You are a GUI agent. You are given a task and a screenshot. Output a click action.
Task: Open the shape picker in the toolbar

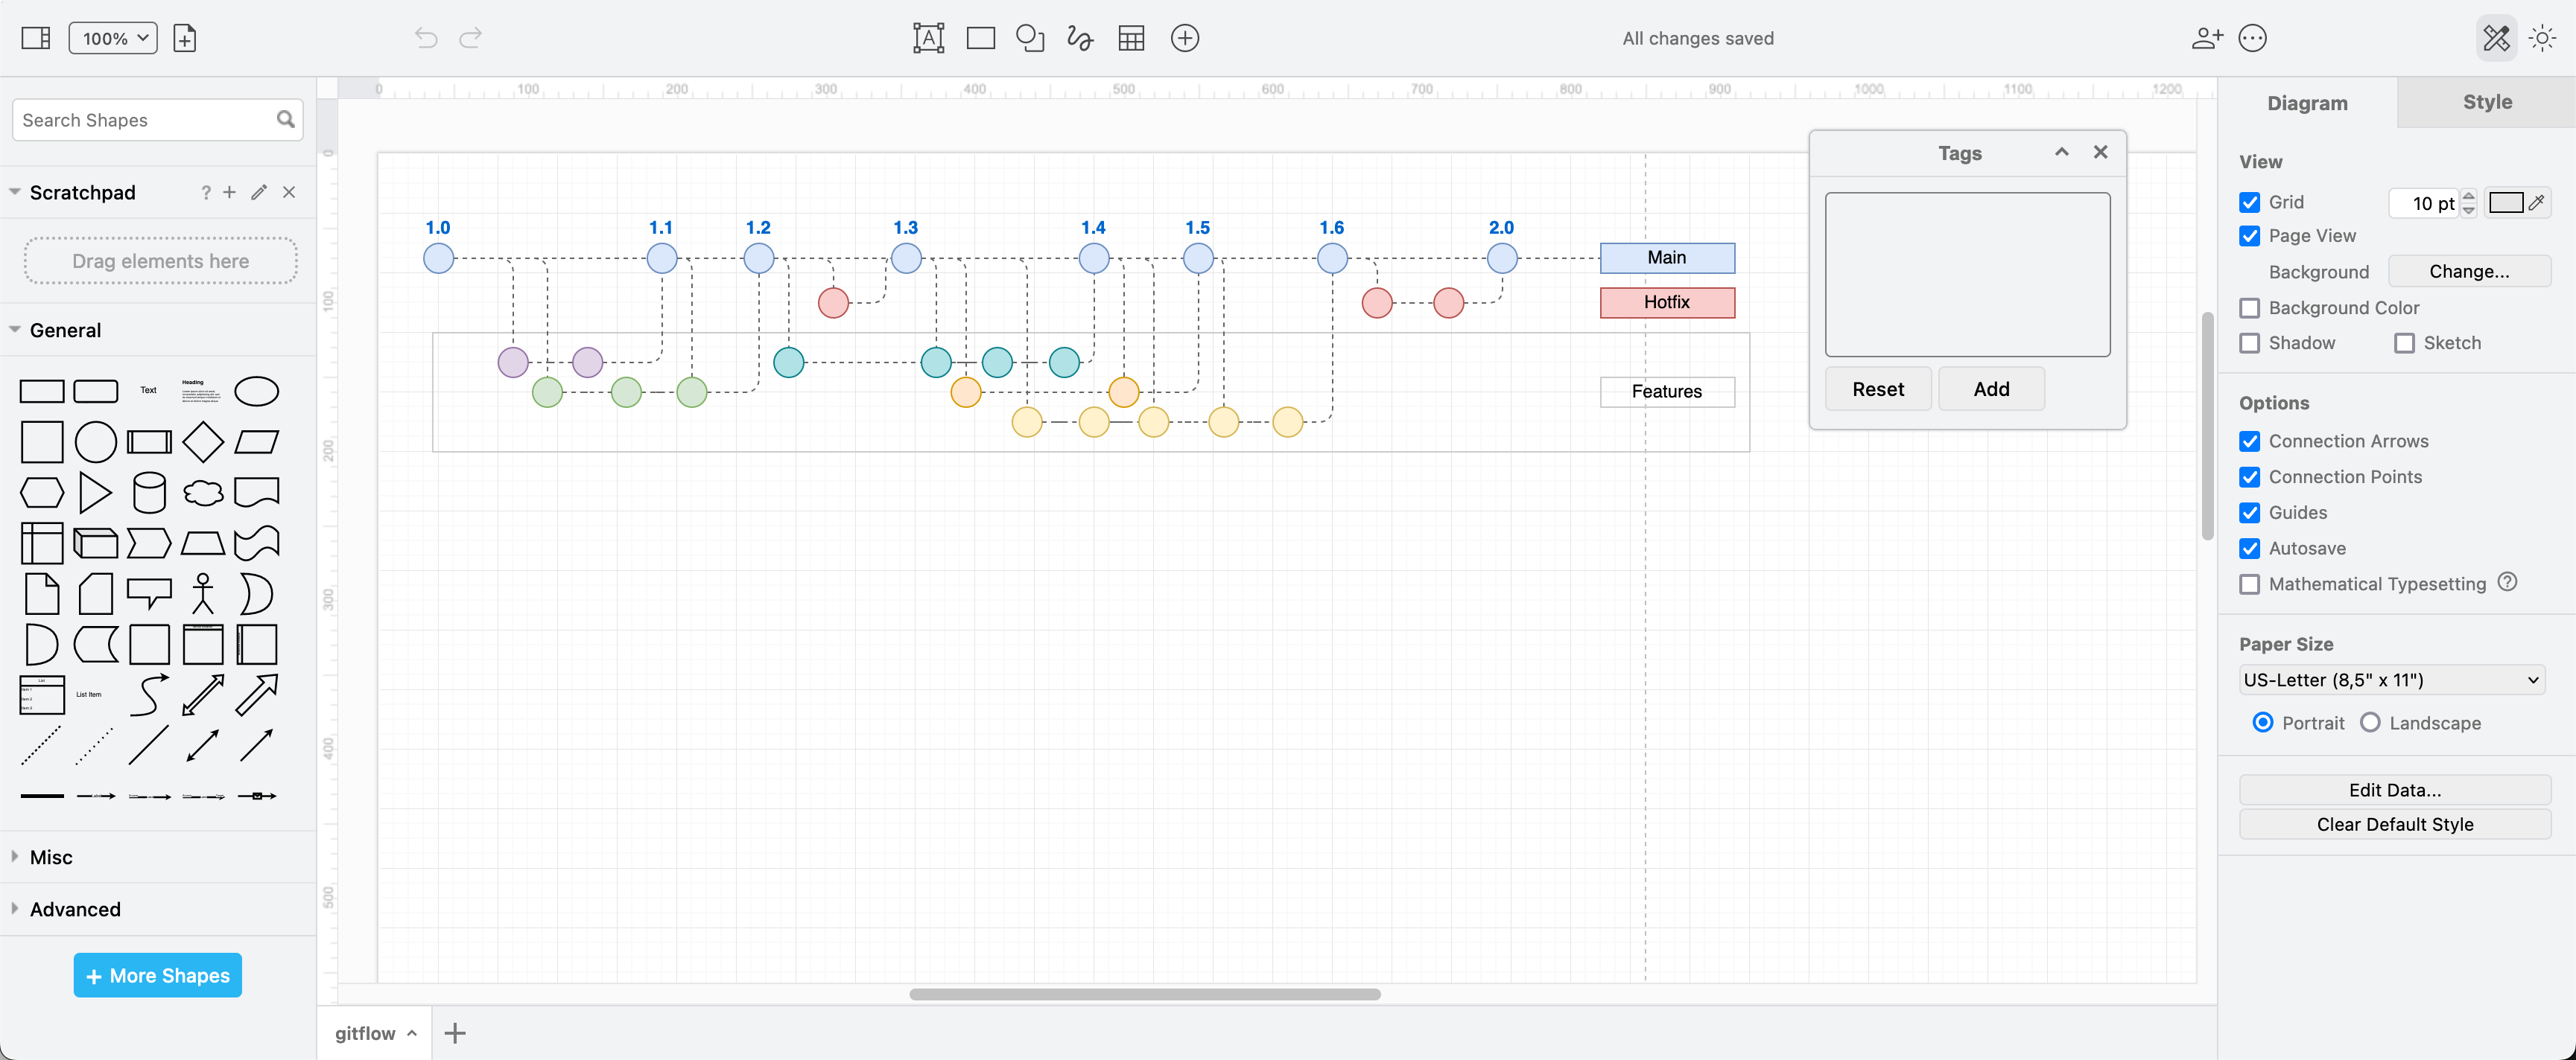pos(1030,38)
